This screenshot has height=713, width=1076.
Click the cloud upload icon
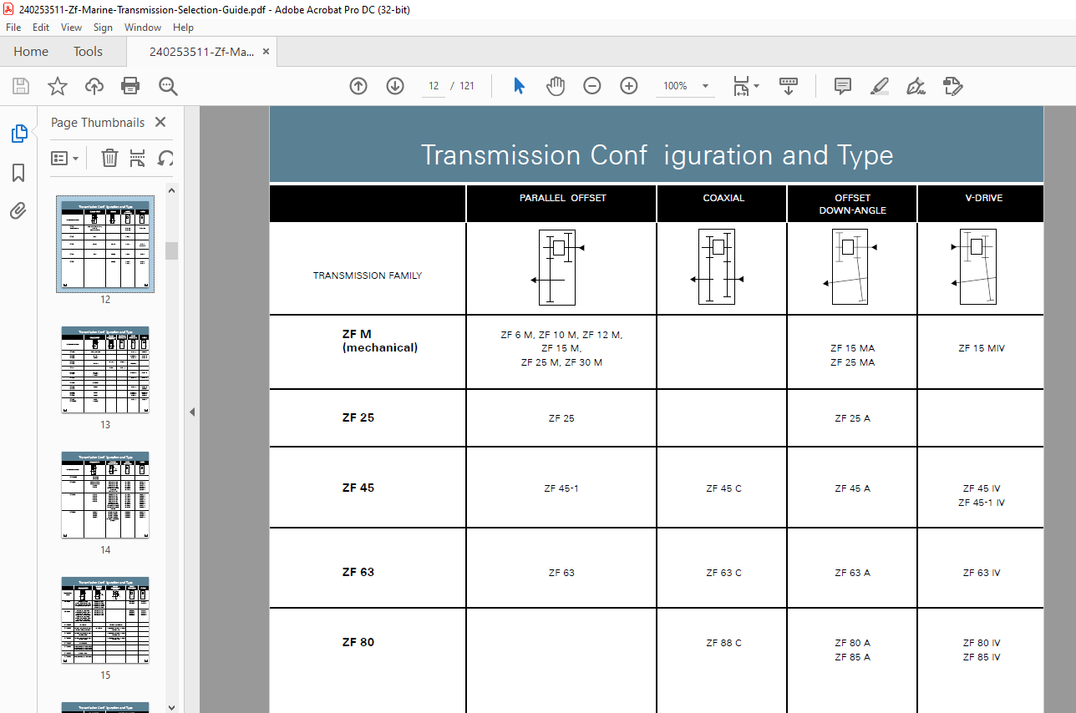pyautogui.click(x=94, y=86)
